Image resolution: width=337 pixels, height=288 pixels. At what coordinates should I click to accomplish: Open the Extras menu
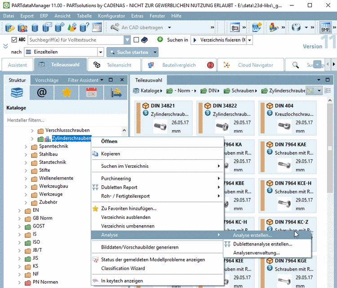coord(137,16)
